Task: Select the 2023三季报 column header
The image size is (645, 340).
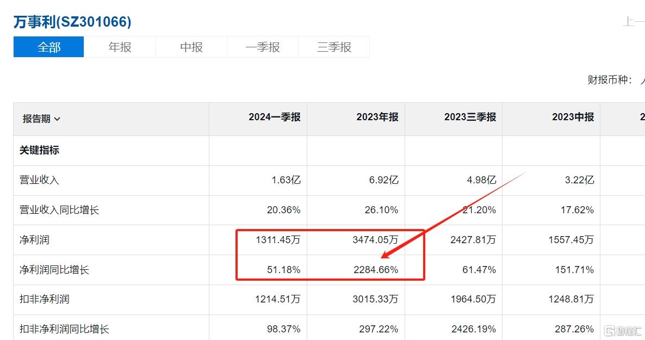Action: coord(470,118)
